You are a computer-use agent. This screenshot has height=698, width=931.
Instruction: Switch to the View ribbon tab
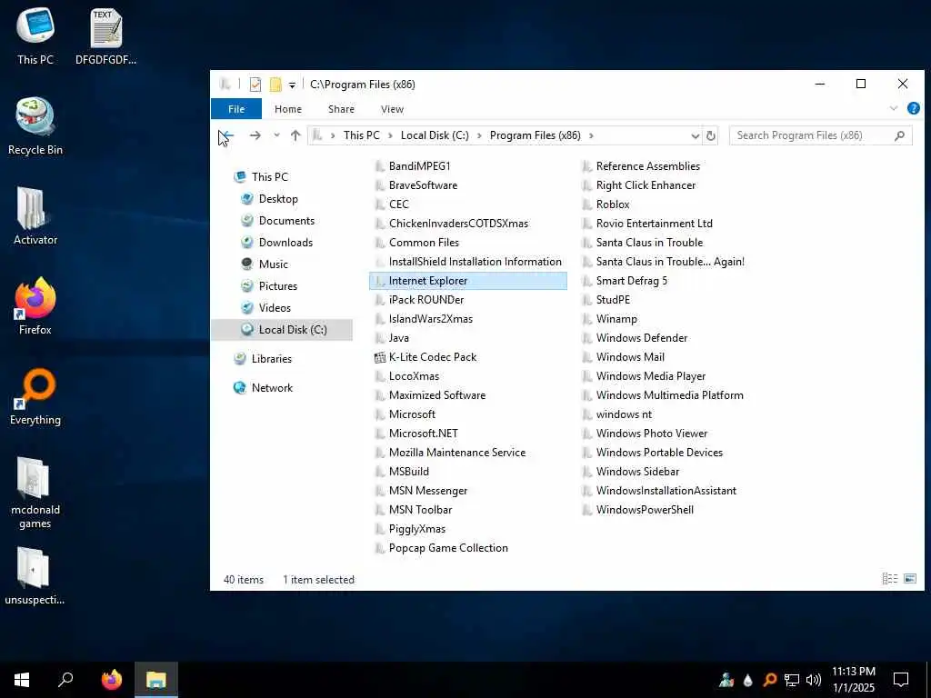pos(392,109)
